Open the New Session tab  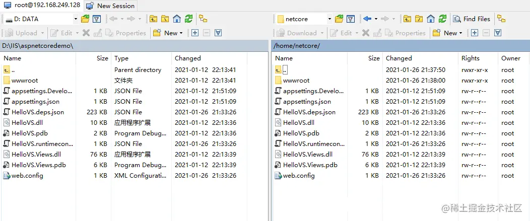[110, 6]
